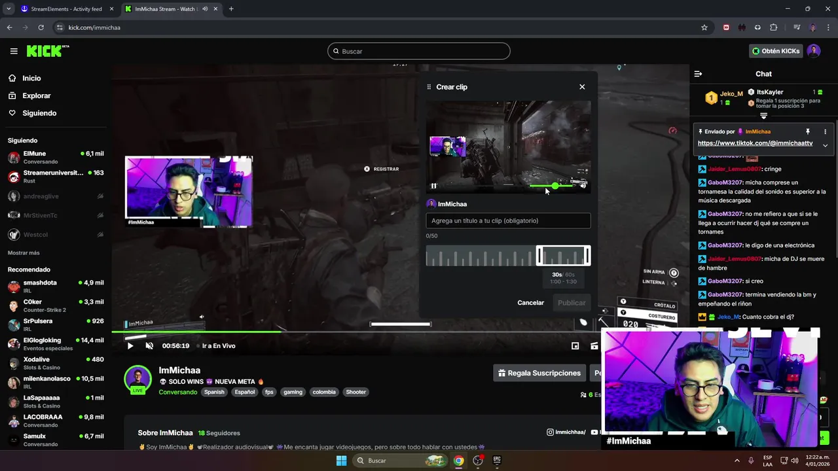Image resolution: width=838 pixels, height=471 pixels.
Task: Grab the Crear clip drag handle icon
Action: (x=429, y=87)
